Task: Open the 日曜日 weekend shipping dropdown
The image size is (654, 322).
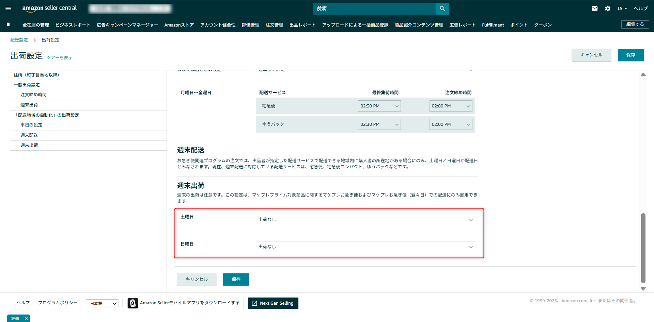Action: 365,247
